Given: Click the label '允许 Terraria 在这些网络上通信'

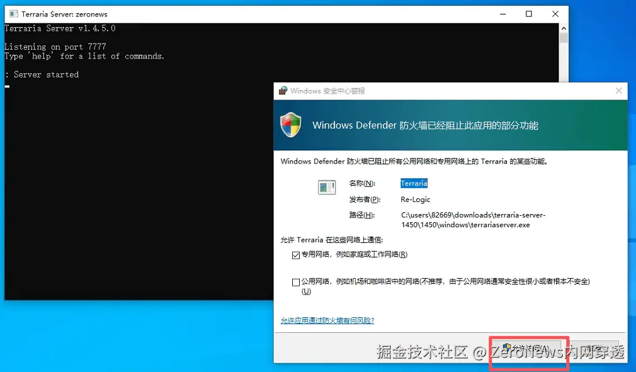Looking at the screenshot, I should tap(331, 240).
